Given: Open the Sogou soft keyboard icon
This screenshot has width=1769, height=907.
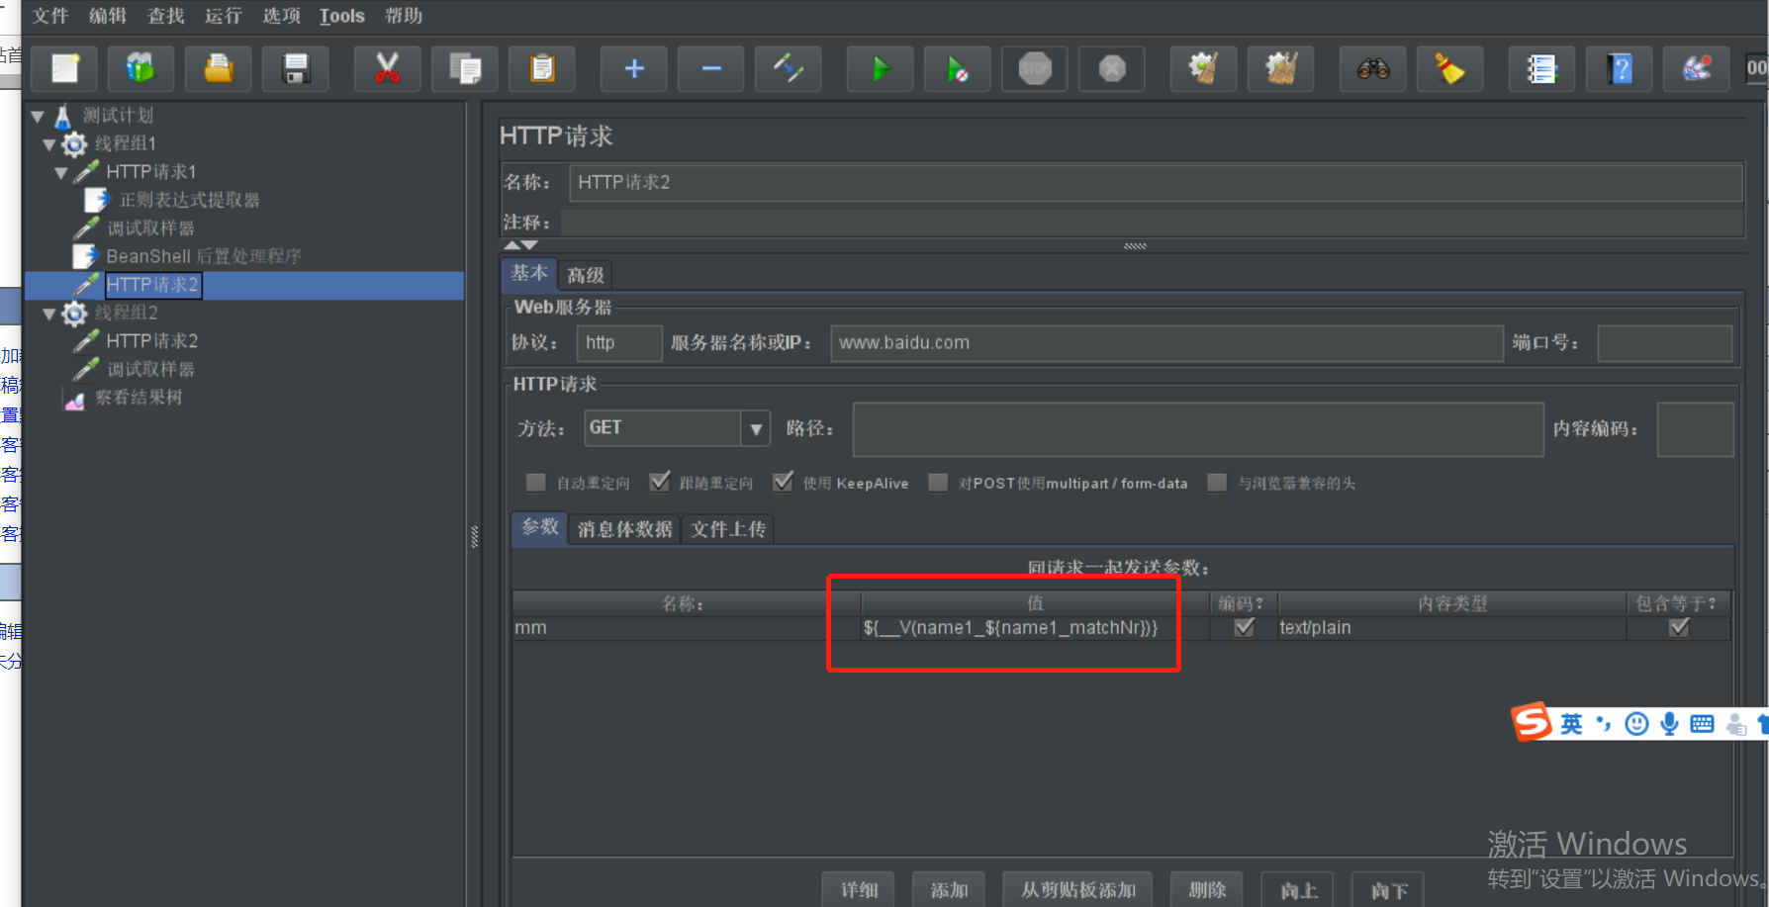Looking at the screenshot, I should [1703, 724].
